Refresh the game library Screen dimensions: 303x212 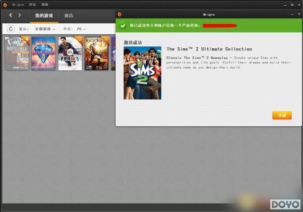(x=11, y=29)
